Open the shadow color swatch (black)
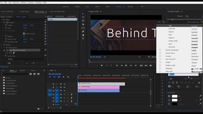The height and width of the screenshot is (114, 203). 174,104
